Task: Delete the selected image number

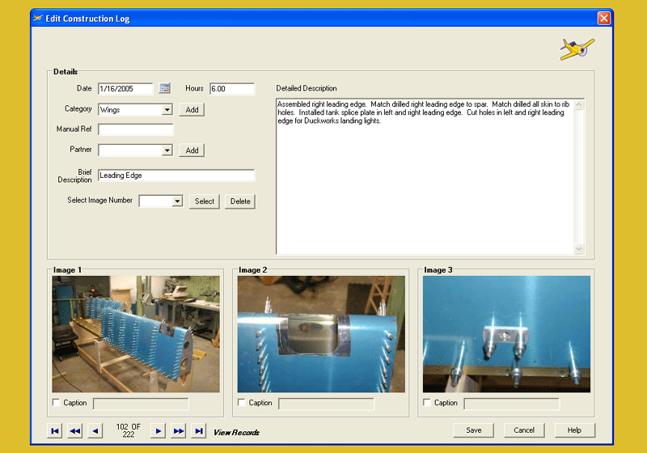Action: 239,201
